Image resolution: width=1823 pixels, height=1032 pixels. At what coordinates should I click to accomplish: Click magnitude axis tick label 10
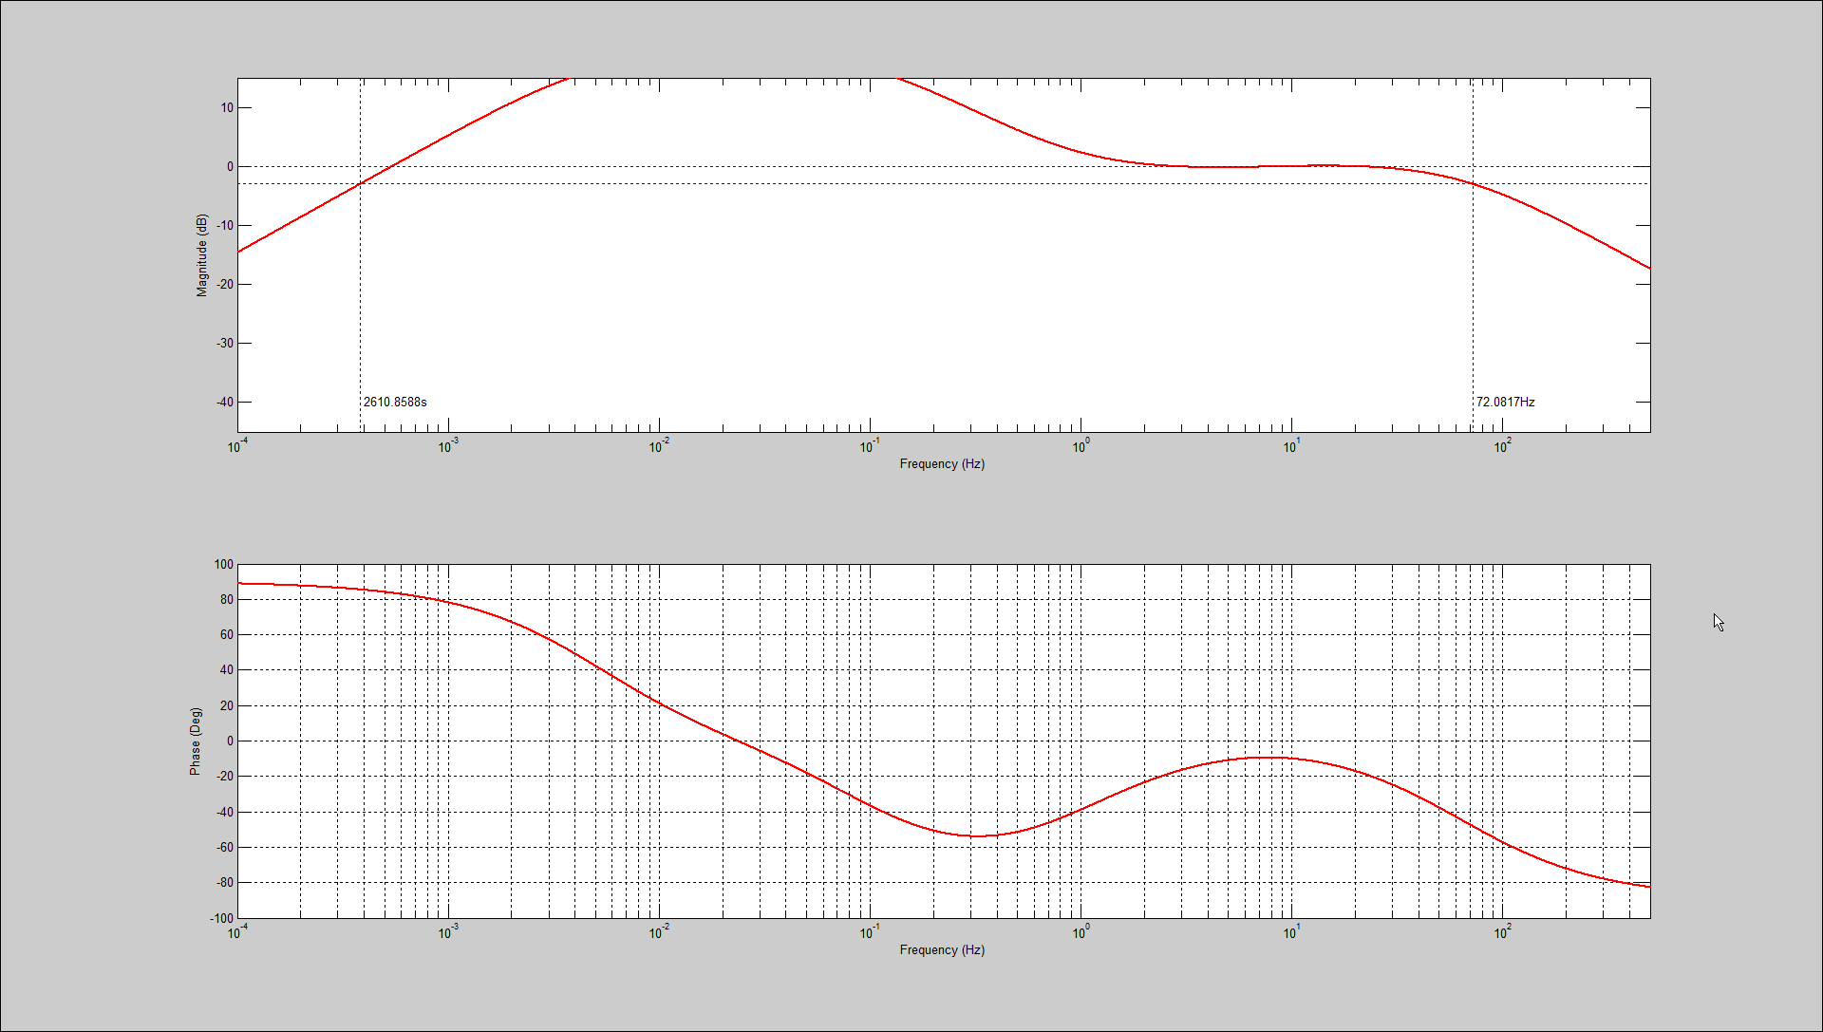227,108
